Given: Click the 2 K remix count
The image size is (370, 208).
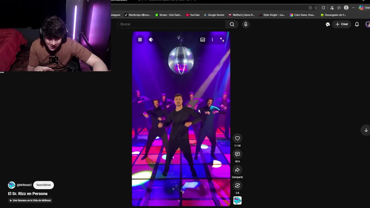Looking at the screenshot, I should [237, 193].
